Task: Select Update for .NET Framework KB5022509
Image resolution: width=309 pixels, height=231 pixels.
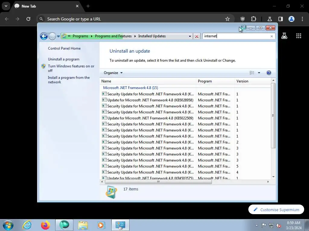Action: 150,118
